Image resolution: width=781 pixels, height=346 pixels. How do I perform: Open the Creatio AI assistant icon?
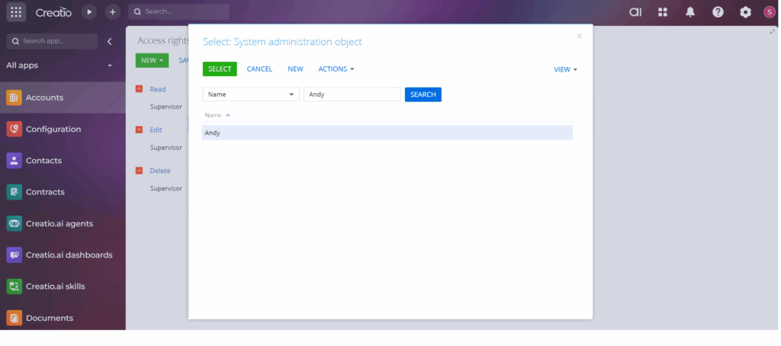click(x=635, y=12)
